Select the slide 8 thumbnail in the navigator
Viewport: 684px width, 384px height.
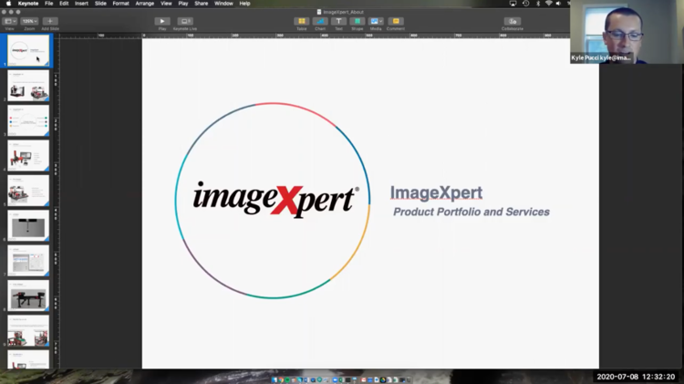click(x=28, y=296)
